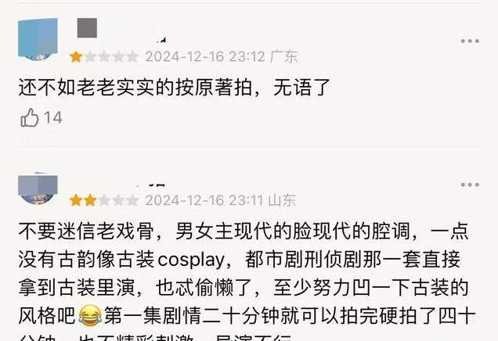This screenshot has height=341, width=498.
Task: Tap the laughing-crying emoji in second review
Action: pos(90,315)
